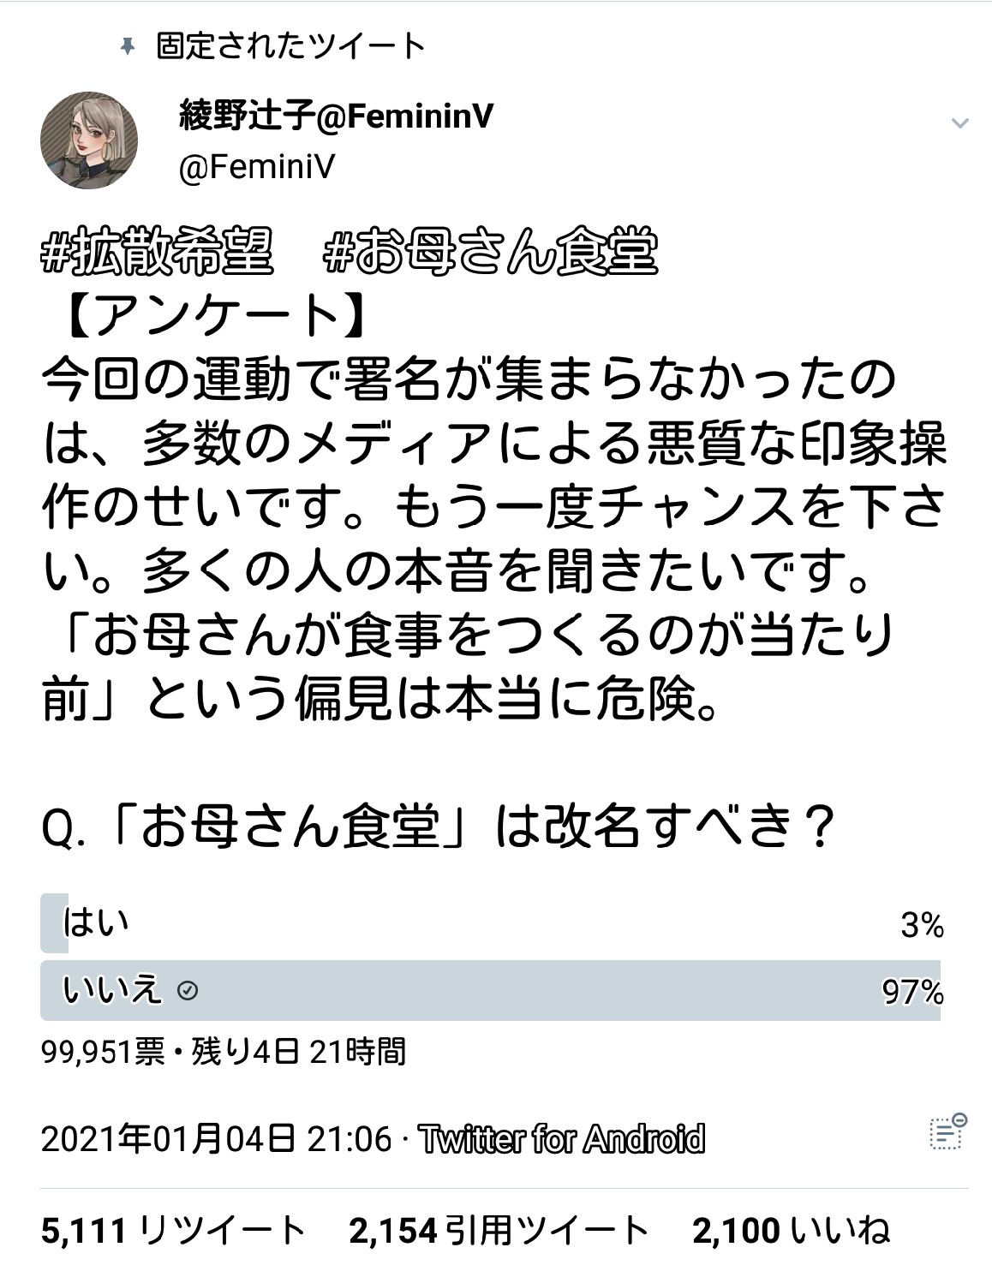Select the はい poll option
The image size is (992, 1271).
[96, 923]
